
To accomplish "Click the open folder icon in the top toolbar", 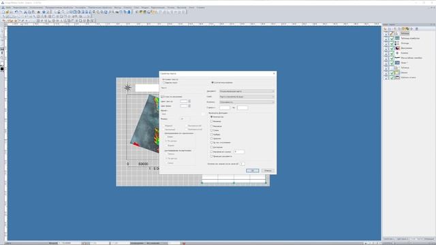I will pyautogui.click(x=7, y=12).
